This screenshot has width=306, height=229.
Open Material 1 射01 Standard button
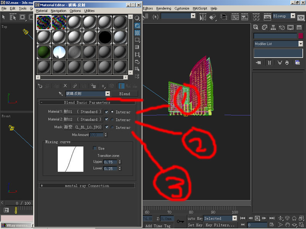pyautogui.click(x=83, y=111)
